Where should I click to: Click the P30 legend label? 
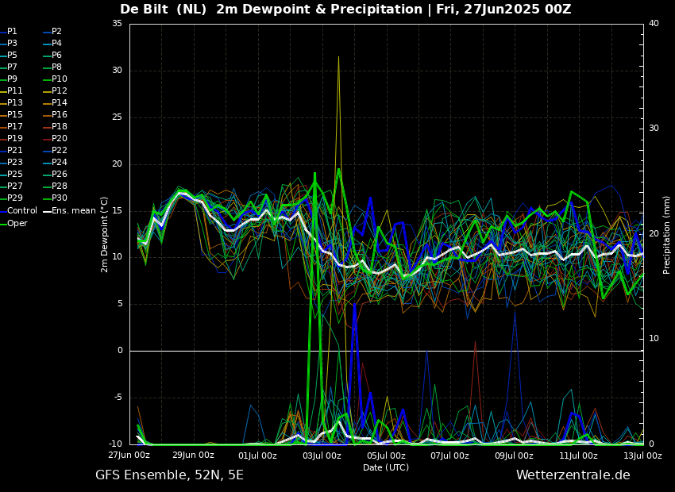tap(60, 198)
